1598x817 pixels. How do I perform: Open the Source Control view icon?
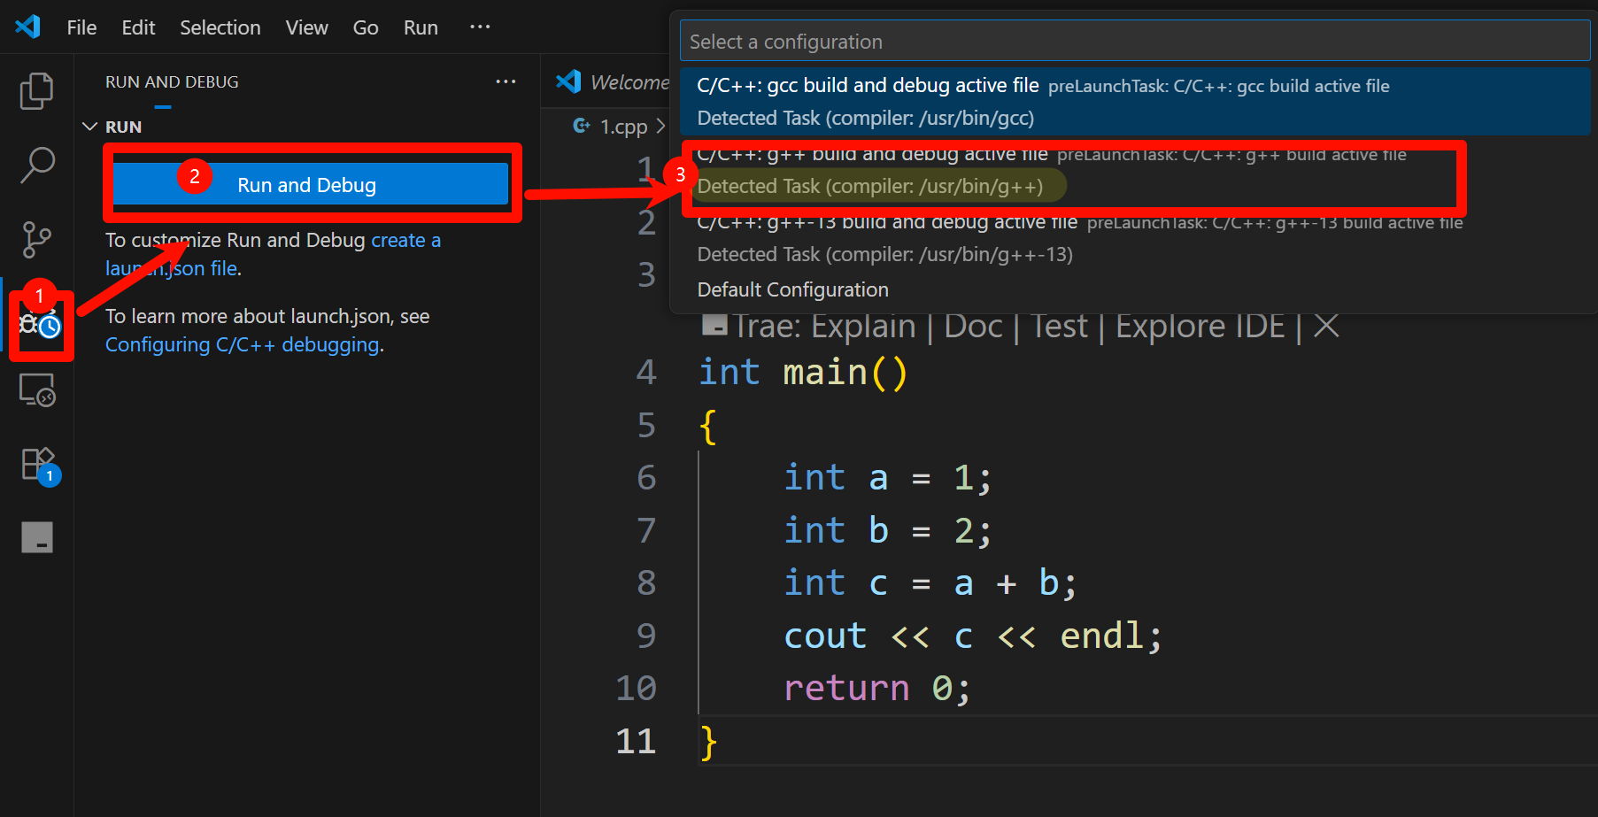pos(36,239)
